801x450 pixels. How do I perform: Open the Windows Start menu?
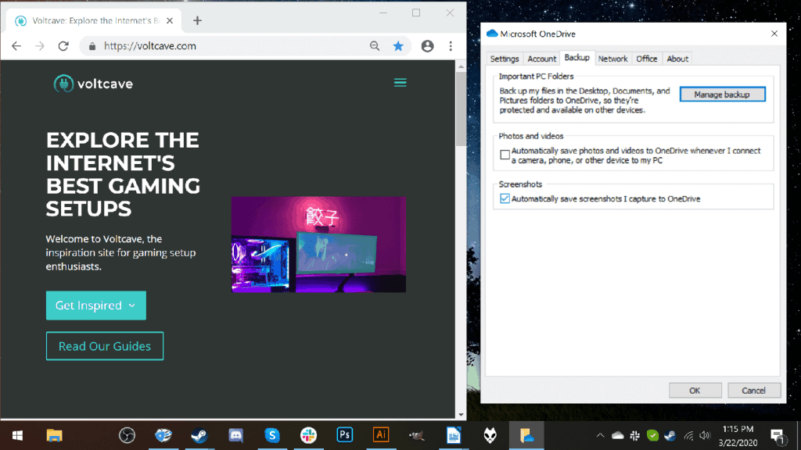(x=17, y=435)
